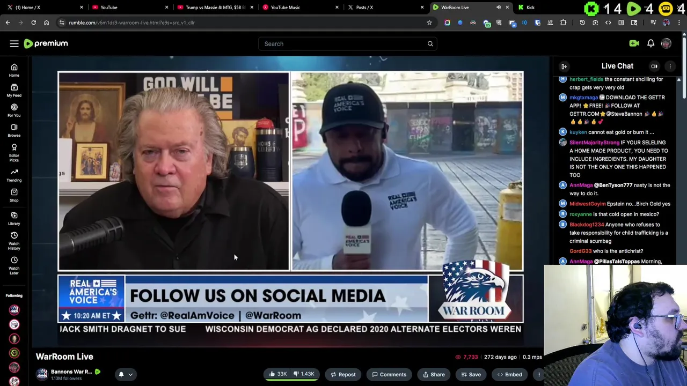Open the media control playlist icon
This screenshot has width=687, height=386.
click(x=653, y=23)
